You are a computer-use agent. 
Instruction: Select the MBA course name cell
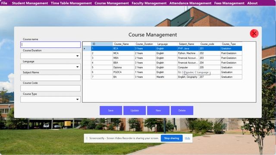point(123,58)
